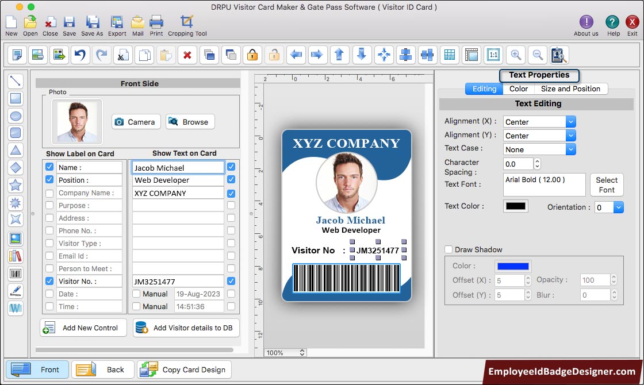Select the Triangle shape tool

click(16, 150)
